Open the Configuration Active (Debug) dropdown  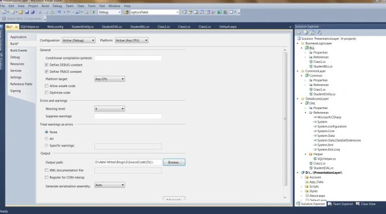coord(78,40)
